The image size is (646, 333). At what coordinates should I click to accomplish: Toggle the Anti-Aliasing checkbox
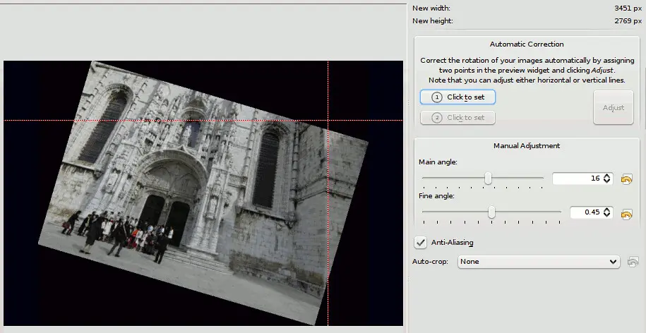[421, 243]
